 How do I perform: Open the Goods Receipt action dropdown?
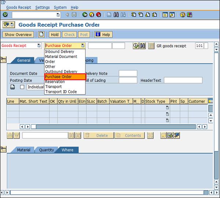tap(39, 46)
